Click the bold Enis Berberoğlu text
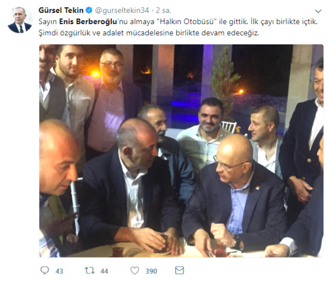 tap(88, 21)
